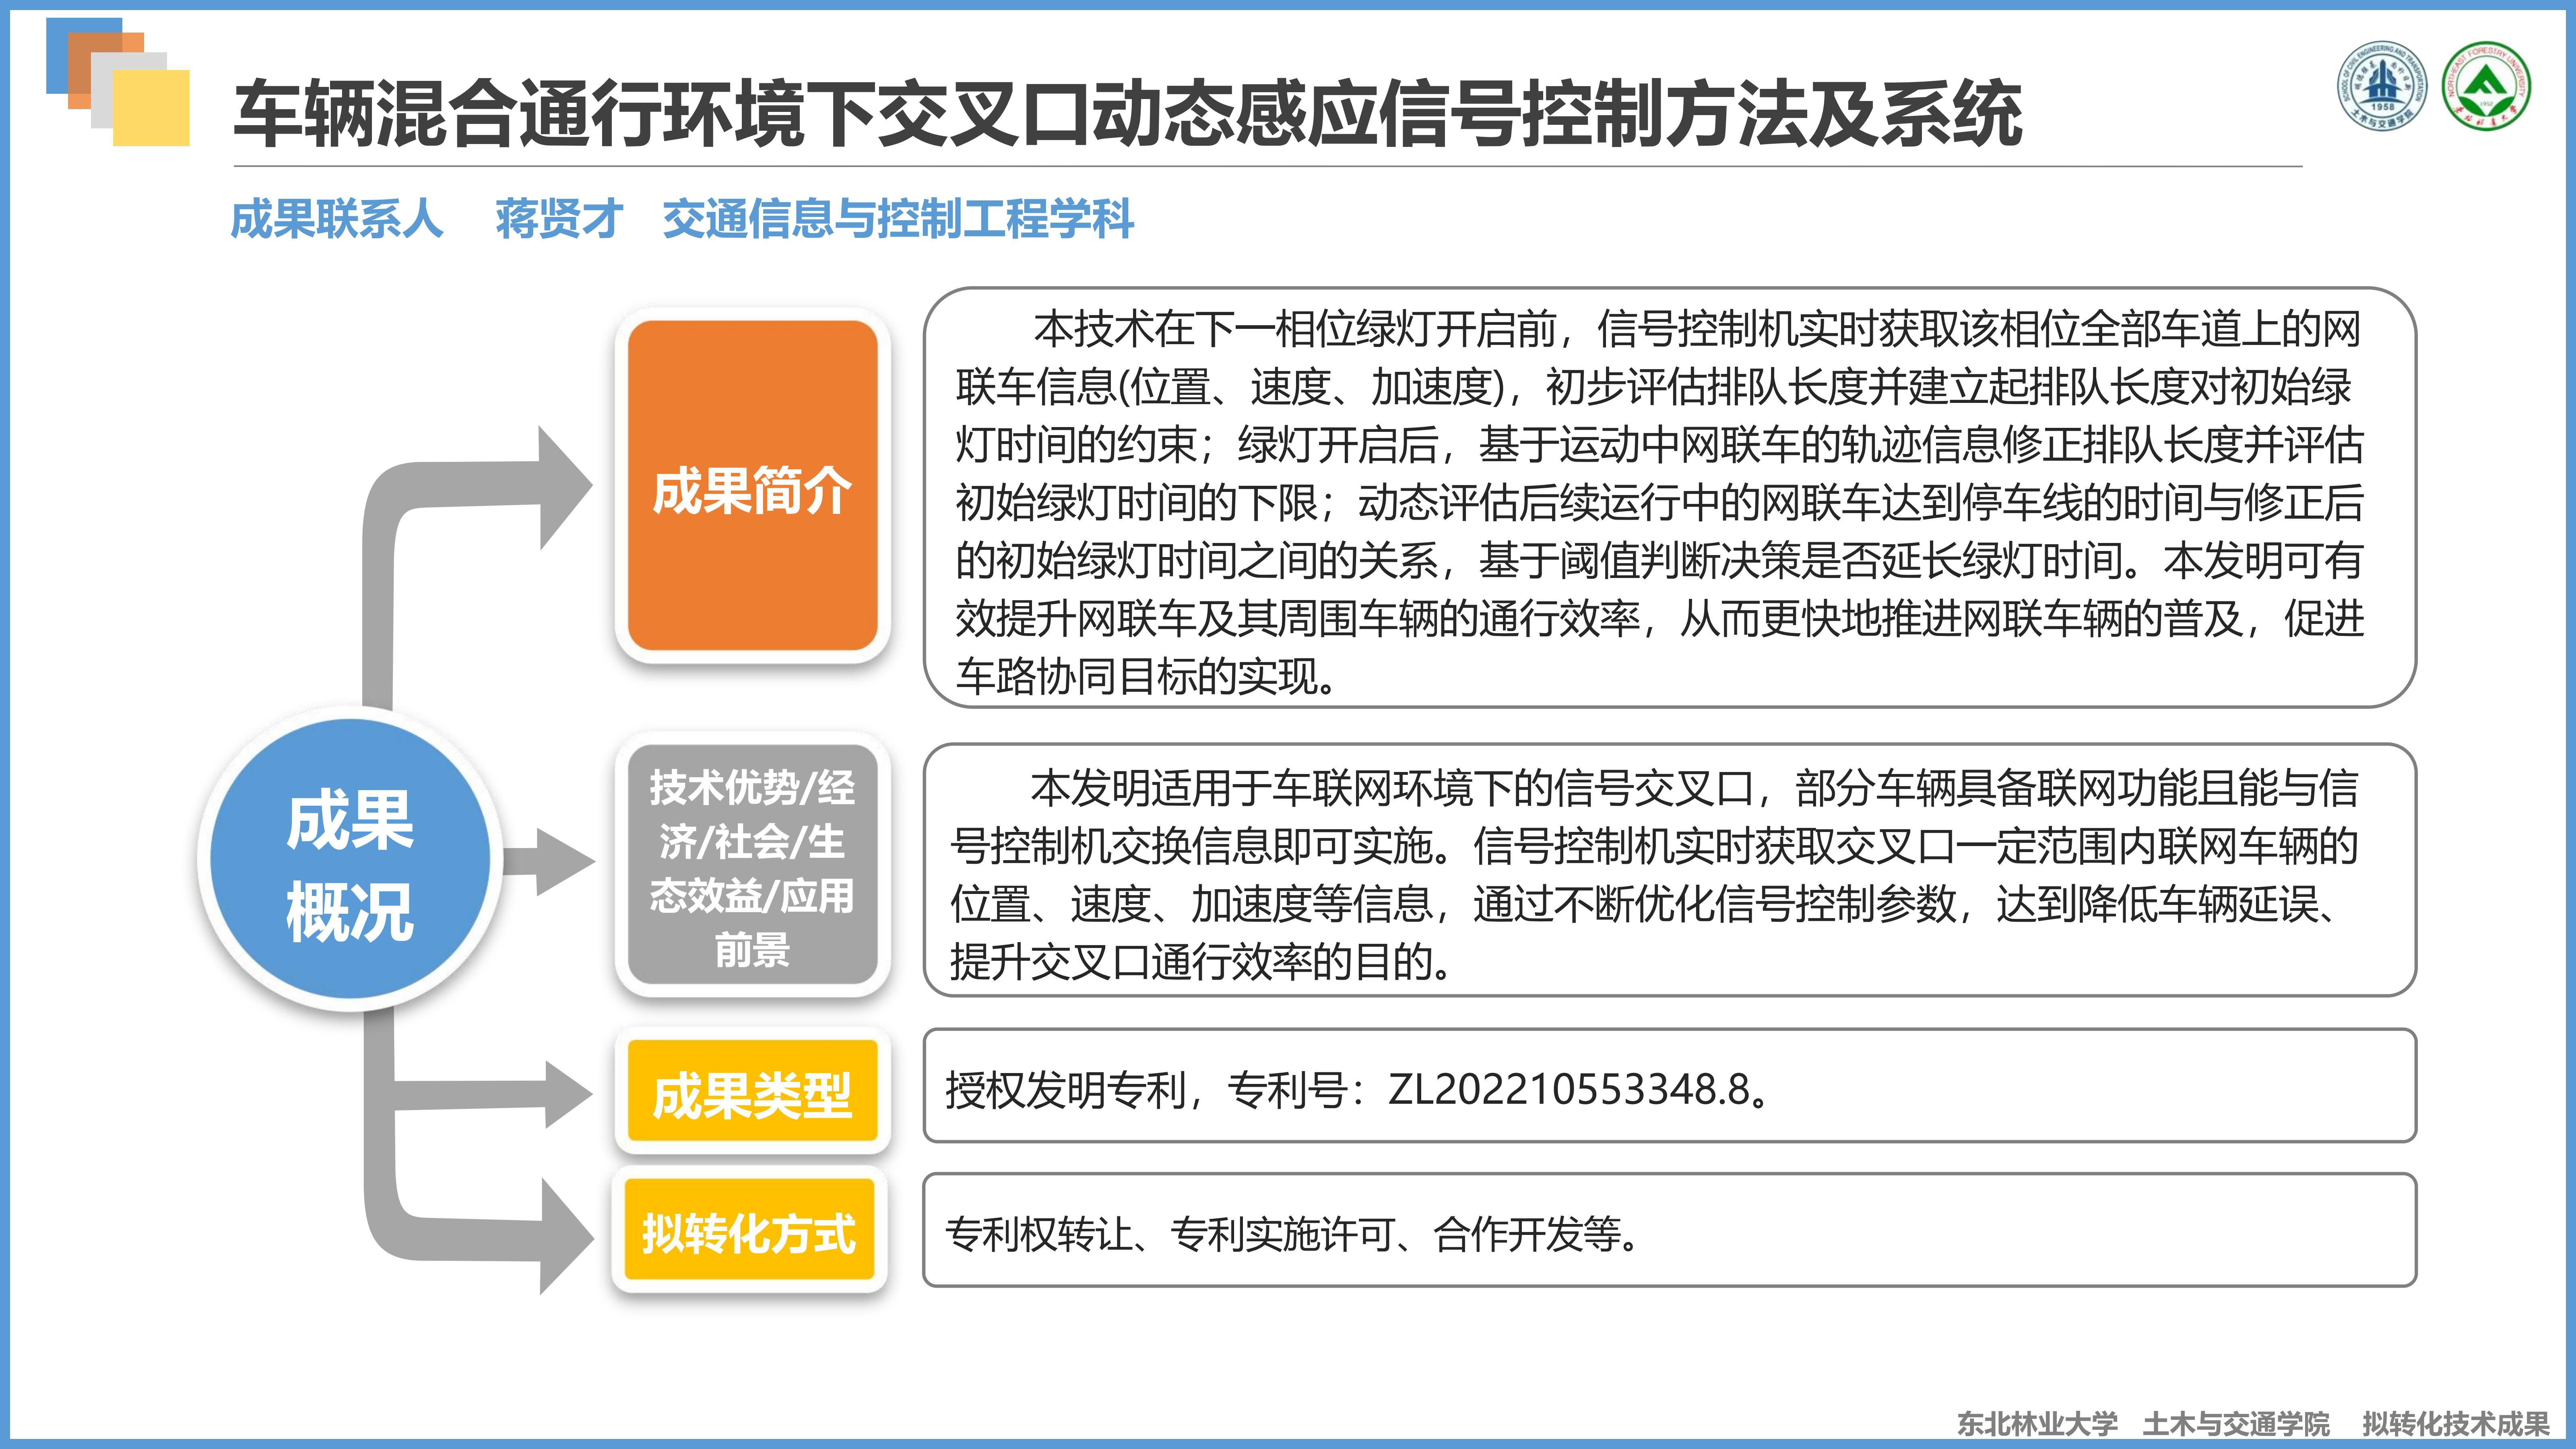2576x1449 pixels.
Task: Click the contact name 蒋贤才
Action: (x=559, y=219)
